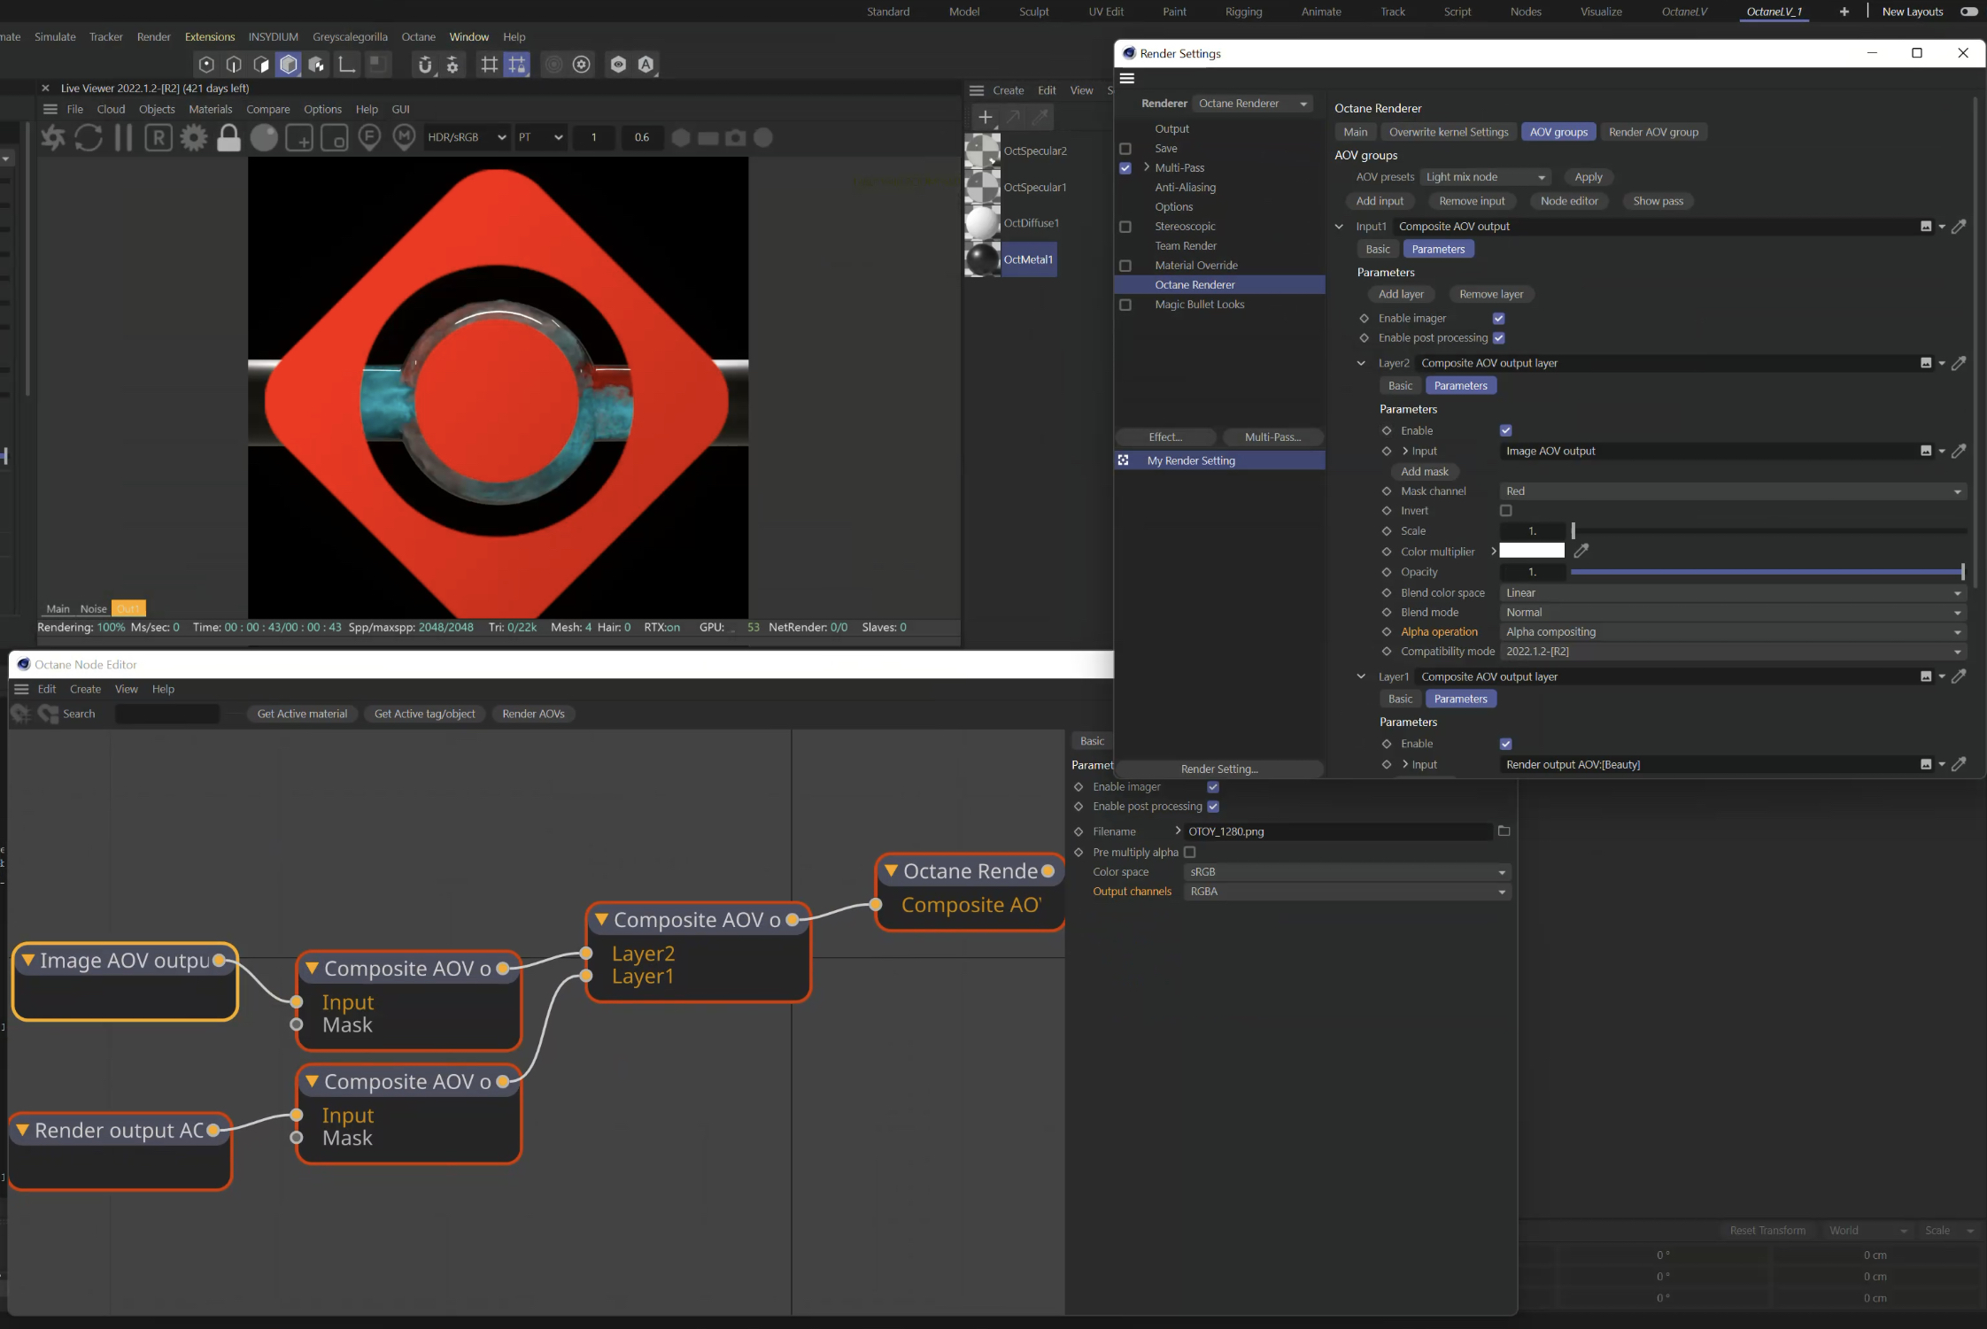1987x1329 pixels.
Task: Toggle the Live Viewer lock resolution icon
Action: pos(228,137)
